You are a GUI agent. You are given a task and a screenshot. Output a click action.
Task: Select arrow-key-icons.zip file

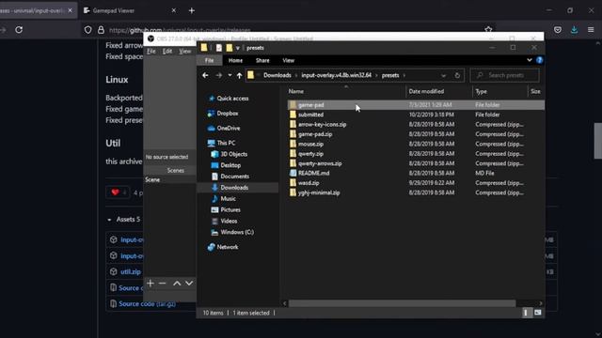pyautogui.click(x=322, y=125)
